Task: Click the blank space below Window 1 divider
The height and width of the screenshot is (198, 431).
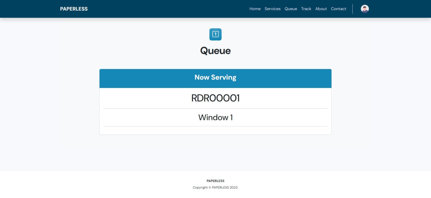Action: click(215, 131)
